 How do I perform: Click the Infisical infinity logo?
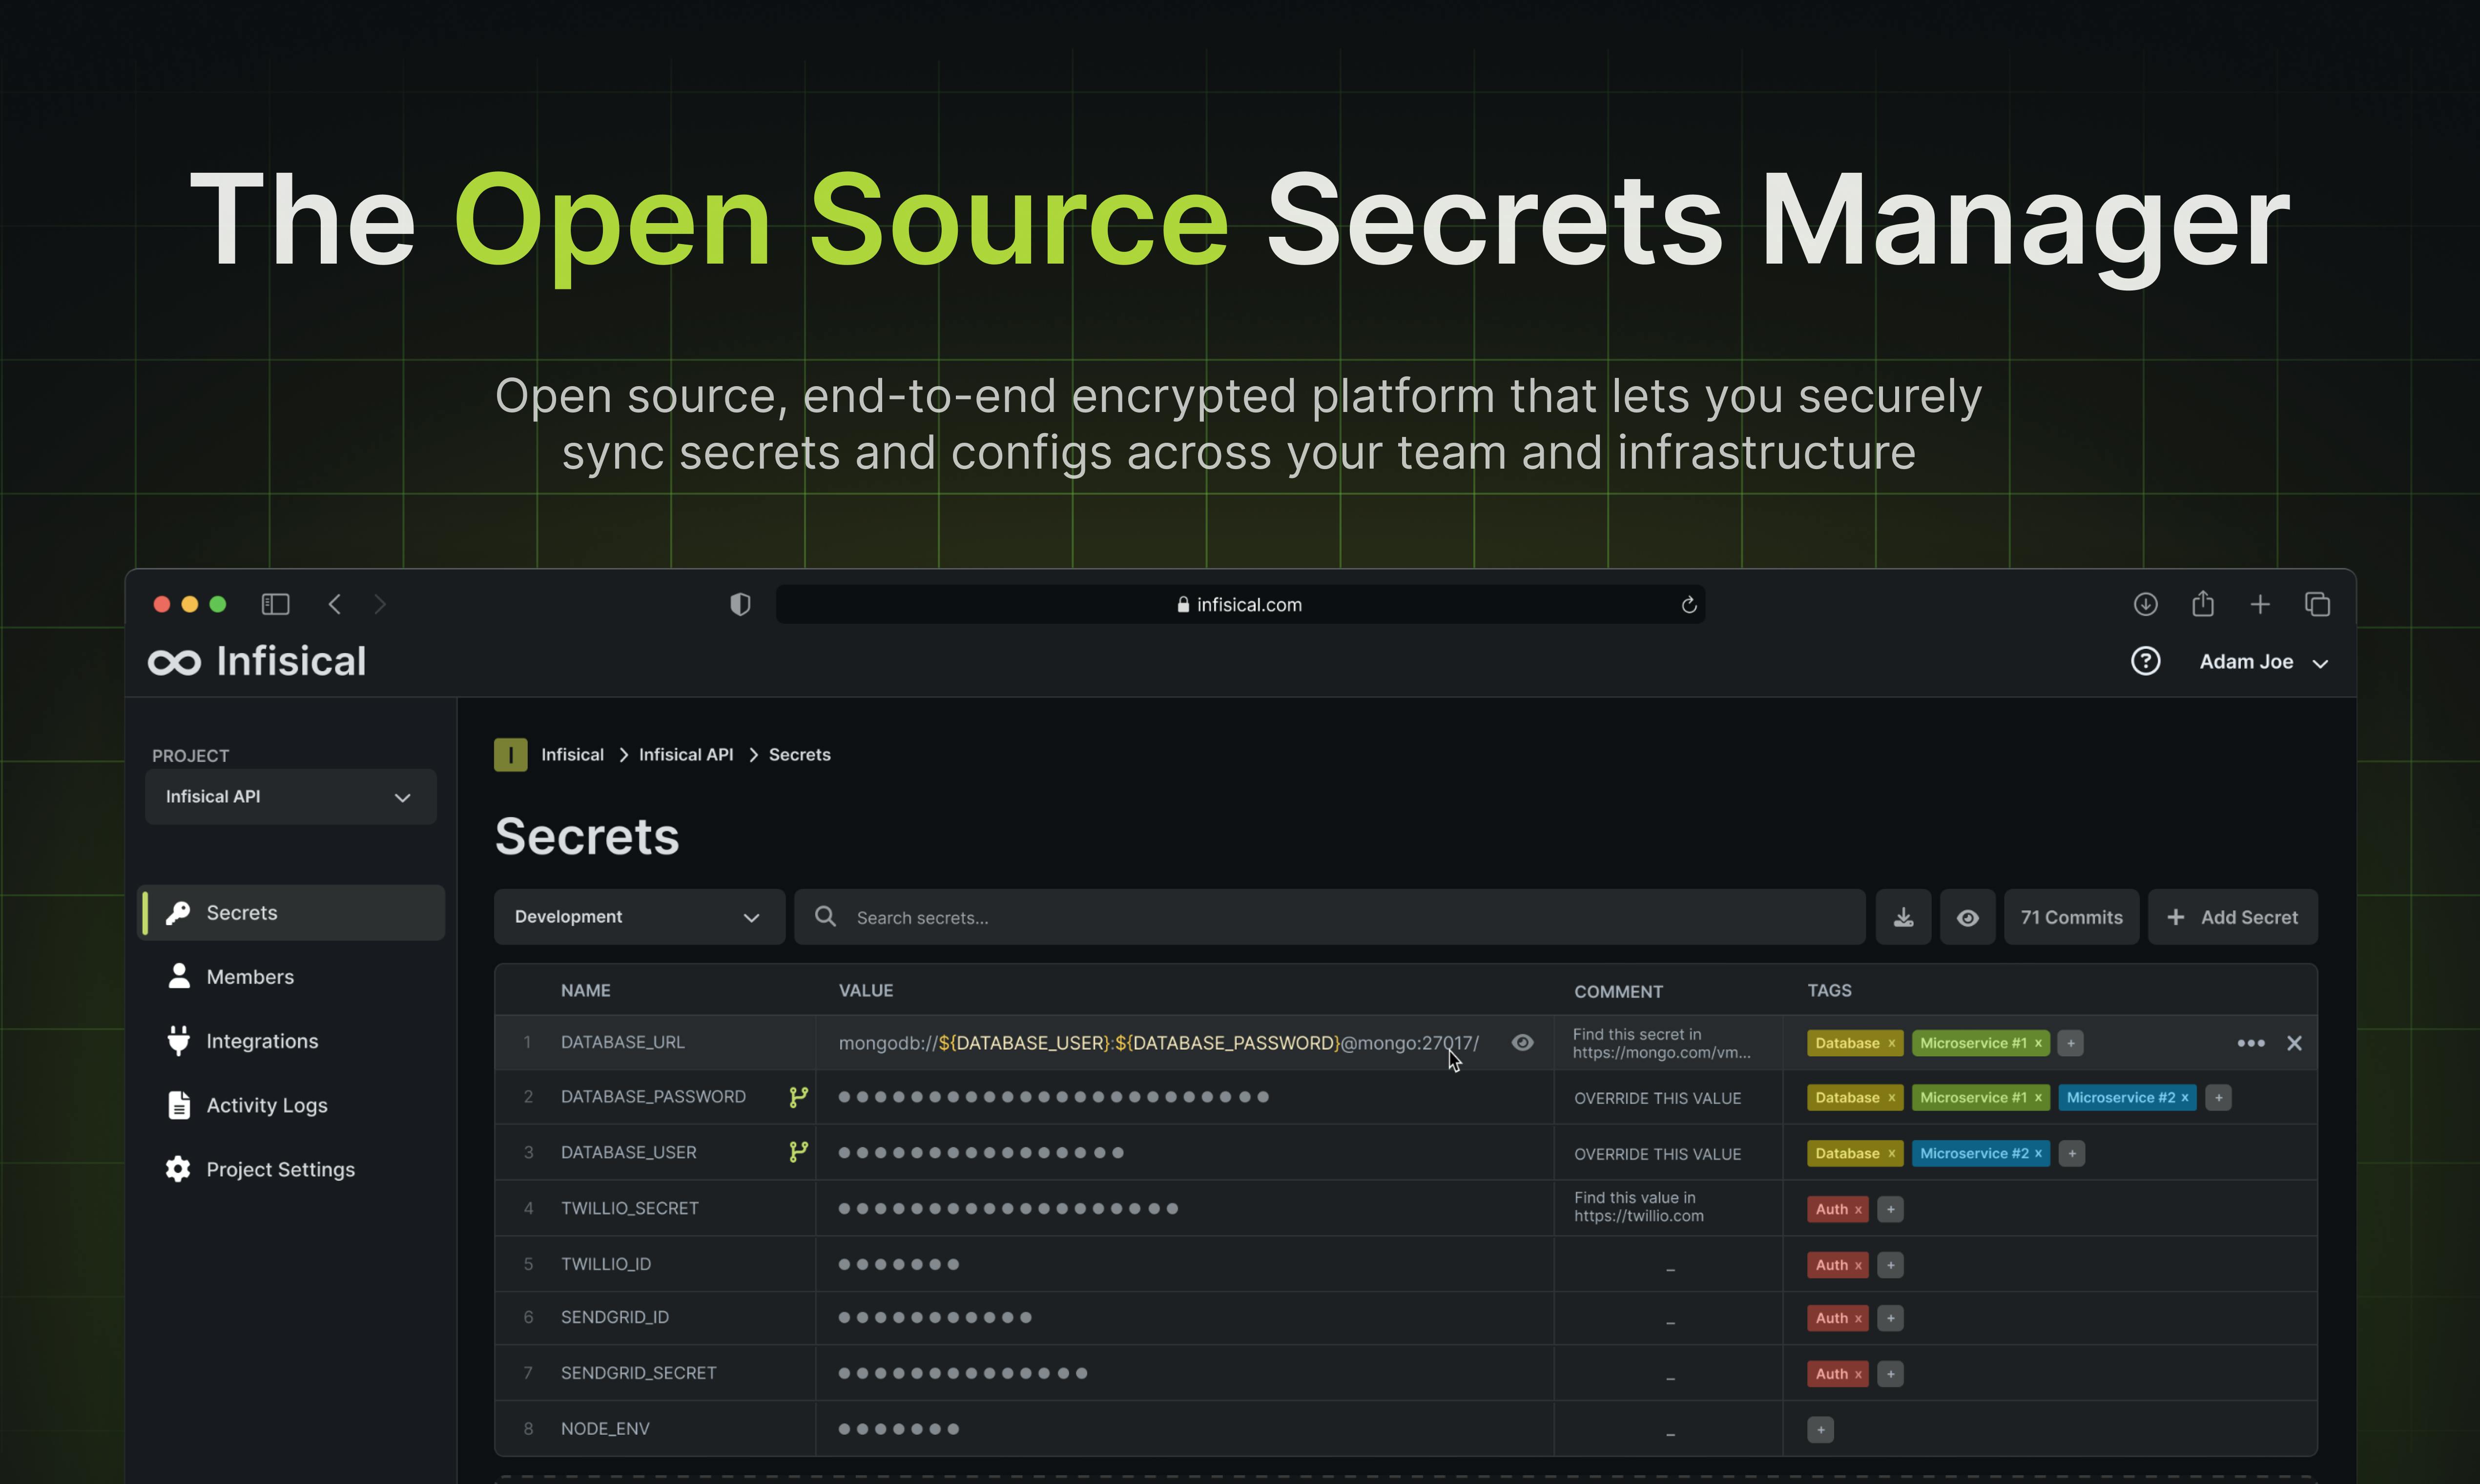[174, 662]
